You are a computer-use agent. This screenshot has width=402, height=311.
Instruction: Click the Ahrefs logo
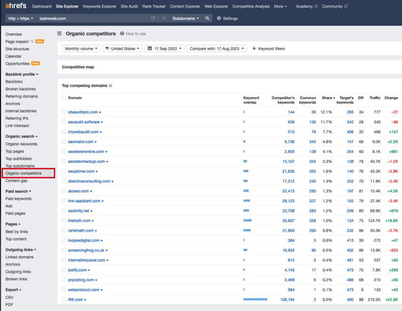tap(15, 6)
